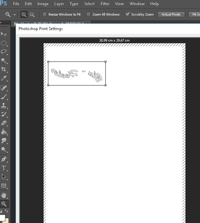Select the Pen tool

coord(4,159)
